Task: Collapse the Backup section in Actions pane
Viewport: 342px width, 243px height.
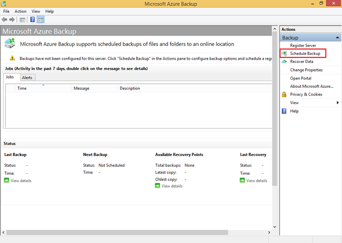Action: click(x=337, y=38)
